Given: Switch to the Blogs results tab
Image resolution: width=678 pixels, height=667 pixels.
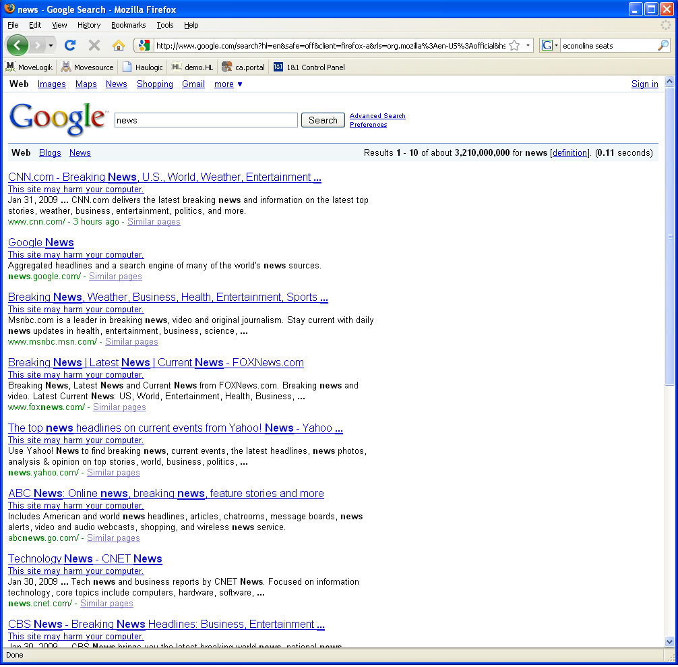Looking at the screenshot, I should [50, 153].
